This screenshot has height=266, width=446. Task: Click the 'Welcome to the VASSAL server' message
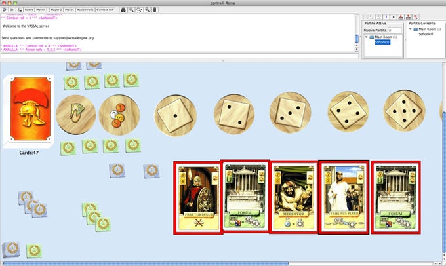[26, 26]
